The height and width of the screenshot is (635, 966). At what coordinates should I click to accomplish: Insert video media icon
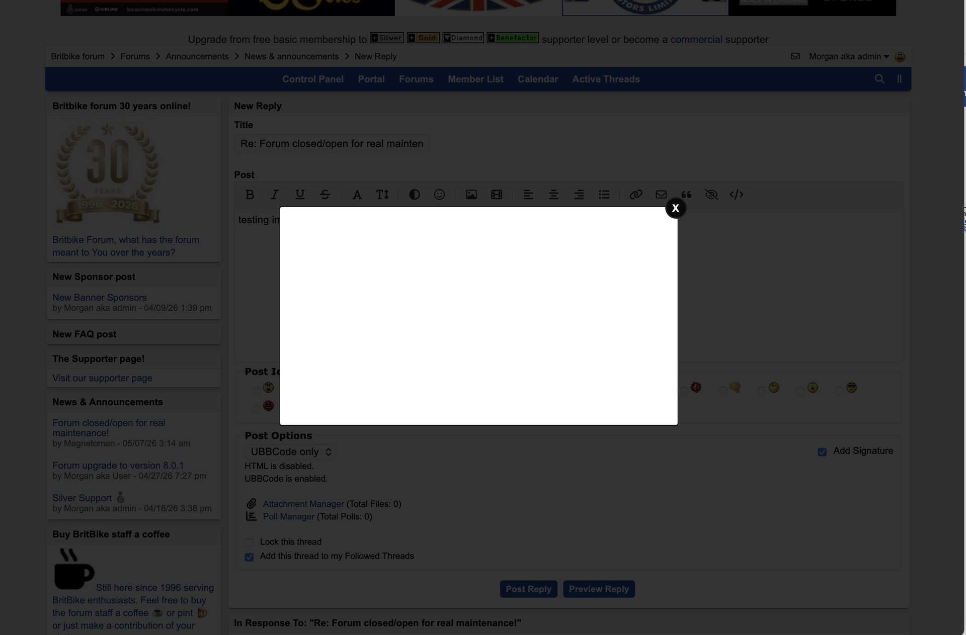(x=497, y=195)
